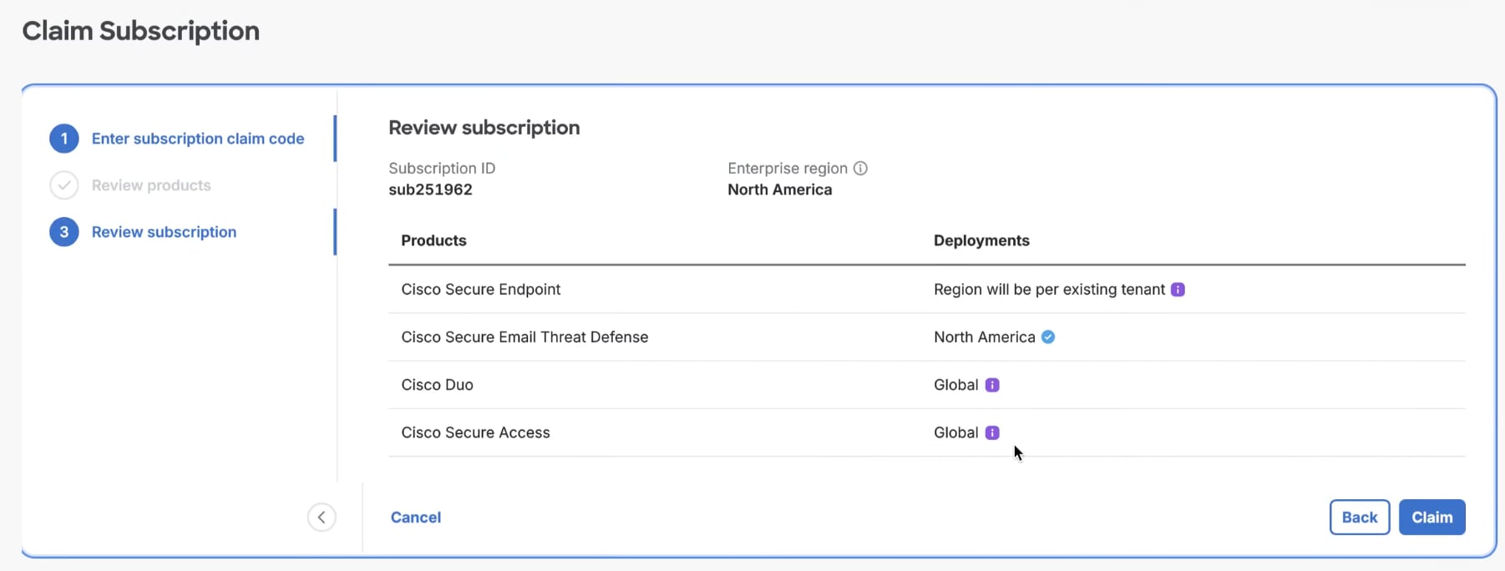The image size is (1505, 571).
Task: Click the info icon in Cisco Duo row
Action: [992, 385]
